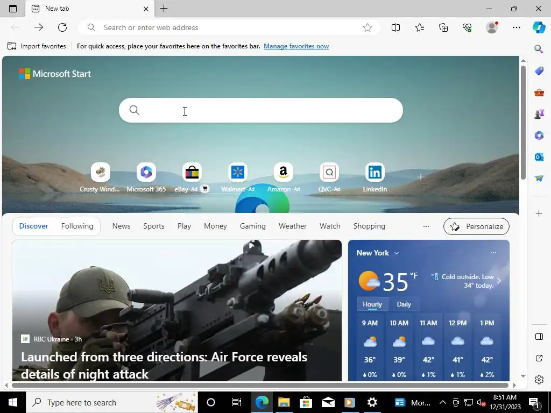Switch to Daily forecast view

[x=404, y=304]
